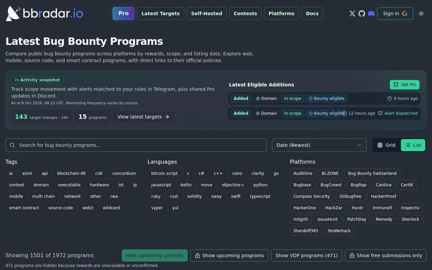Toggle Hide upcoming contests

tap(155, 255)
